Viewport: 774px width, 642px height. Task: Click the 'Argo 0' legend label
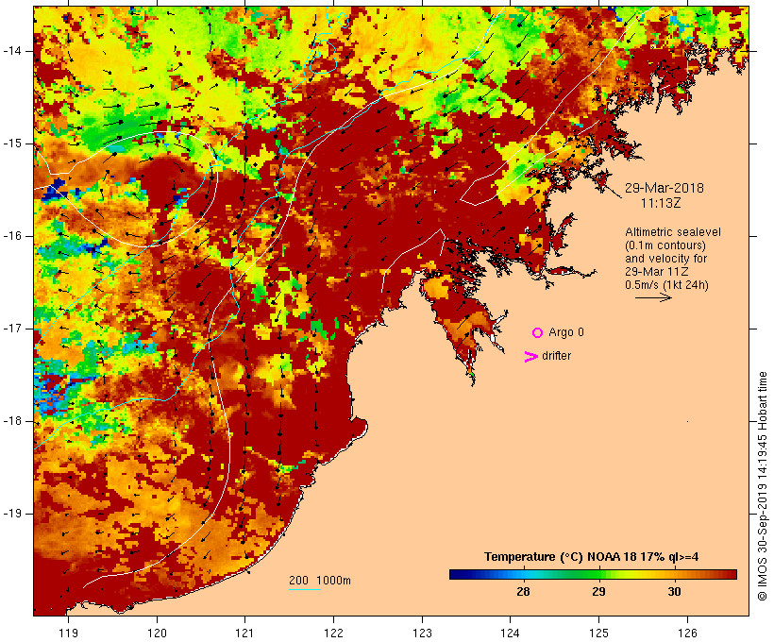565,332
